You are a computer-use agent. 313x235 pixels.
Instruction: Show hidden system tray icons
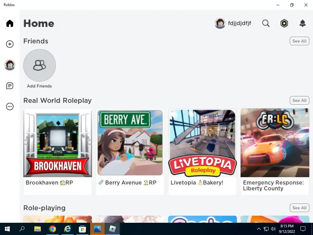[259, 229]
